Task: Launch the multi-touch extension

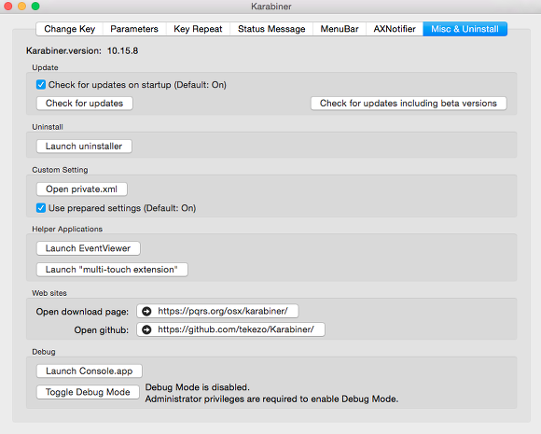Action: tap(112, 270)
